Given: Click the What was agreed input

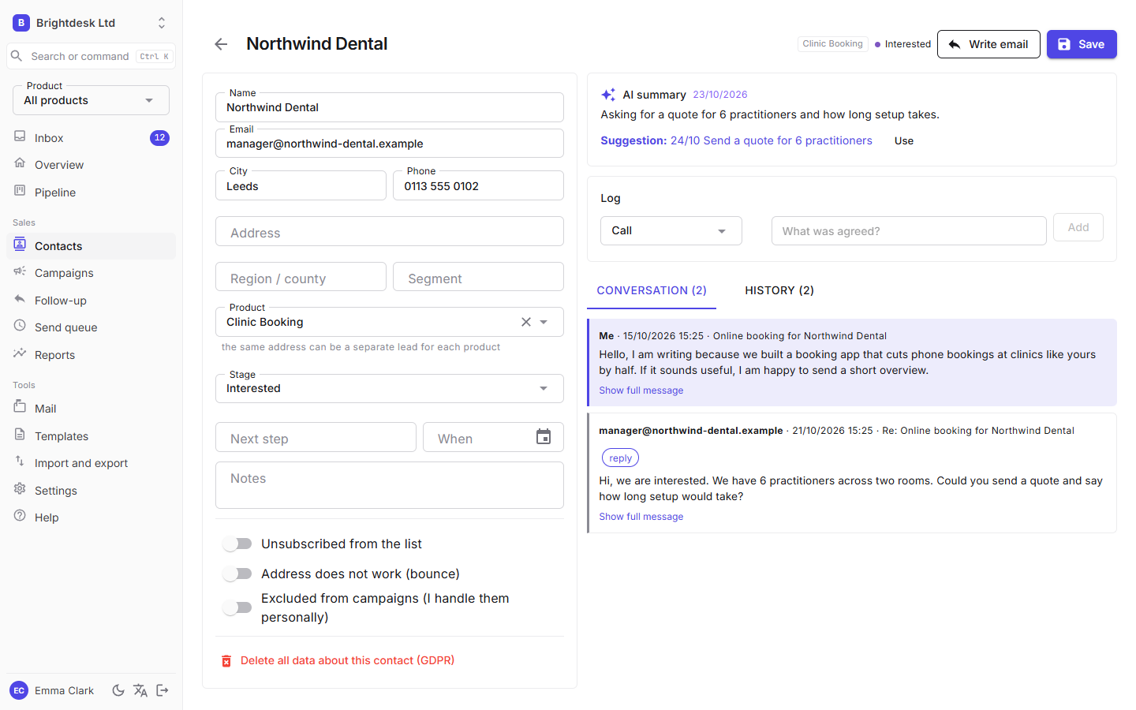Looking at the screenshot, I should click(x=909, y=230).
